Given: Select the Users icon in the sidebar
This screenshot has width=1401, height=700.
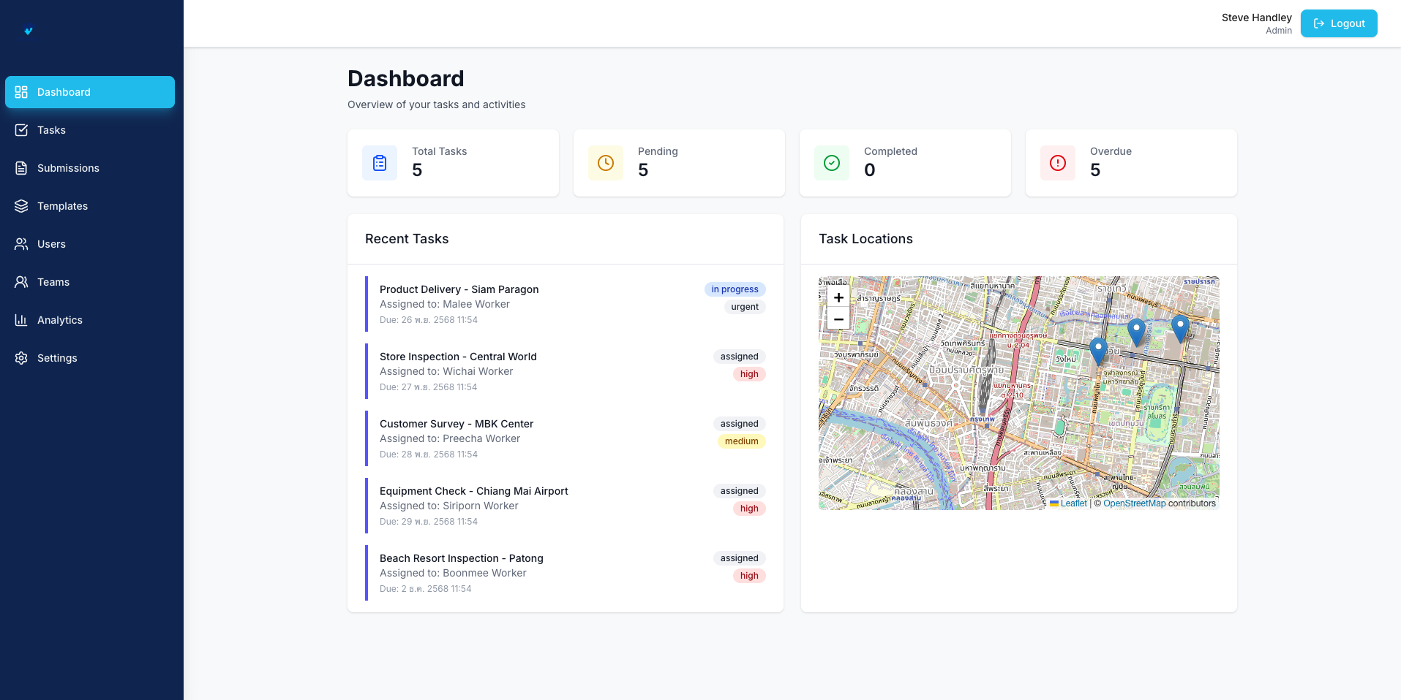Looking at the screenshot, I should pos(20,244).
